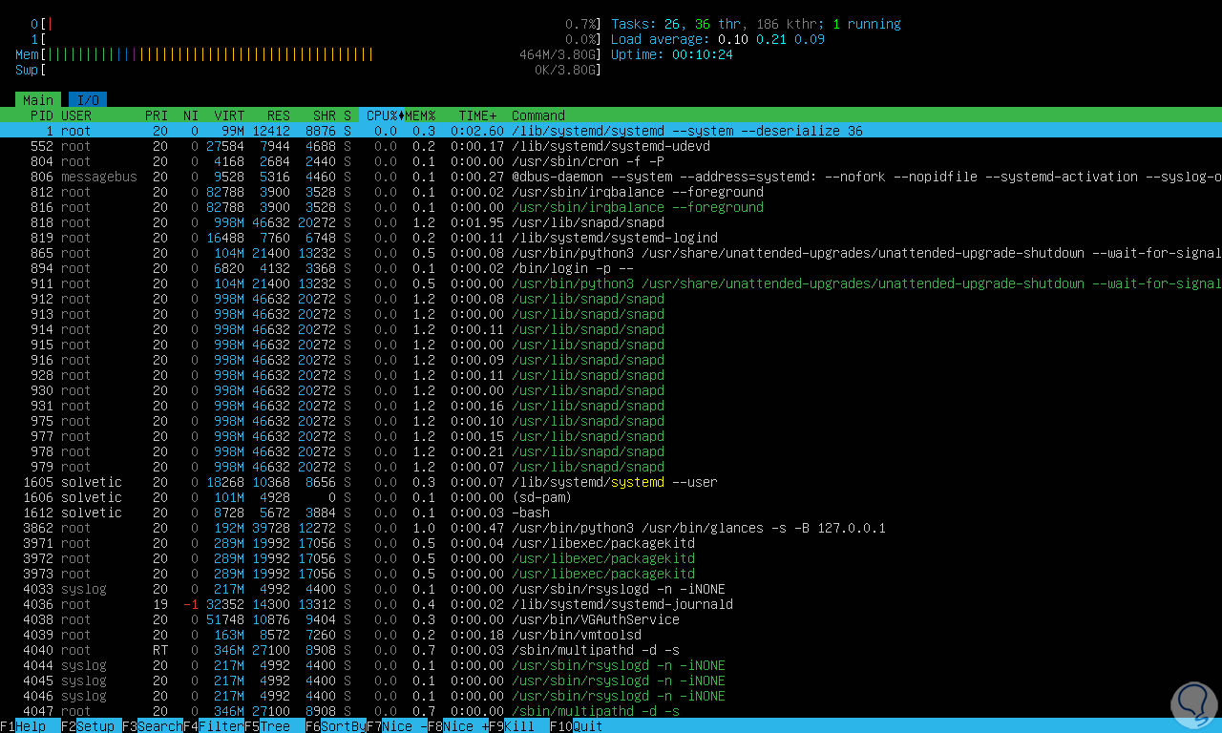Select the unattended-upgrade-shutdown thread with PID 911
This screenshot has height=733, width=1222.
[x=611, y=283]
